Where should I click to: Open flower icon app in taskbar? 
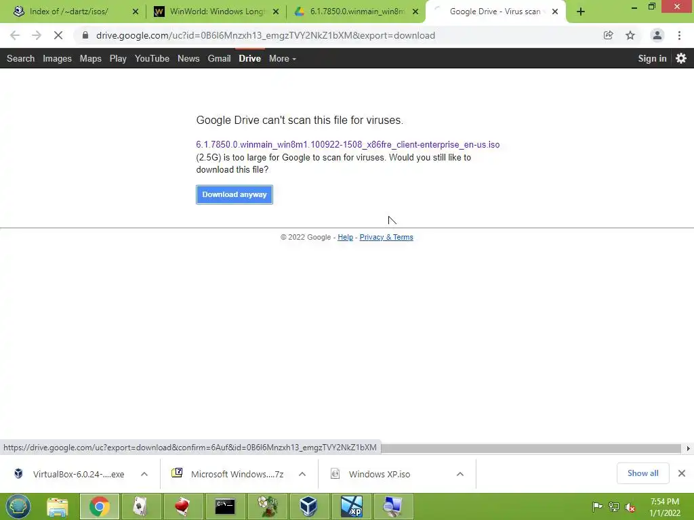(267, 506)
